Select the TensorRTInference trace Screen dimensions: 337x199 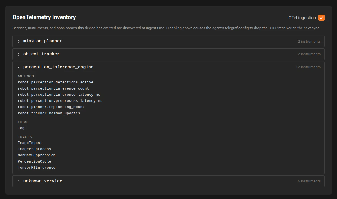pos(37,168)
